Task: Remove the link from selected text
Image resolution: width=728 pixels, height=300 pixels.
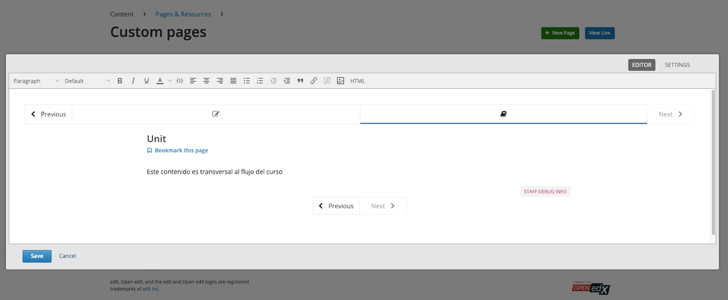Action: click(327, 80)
